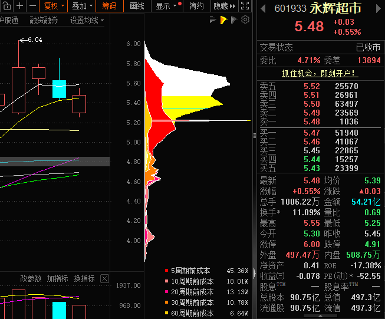Click the 总值 value 497.3亿
385x319 pixels.
pyautogui.click(x=366, y=297)
